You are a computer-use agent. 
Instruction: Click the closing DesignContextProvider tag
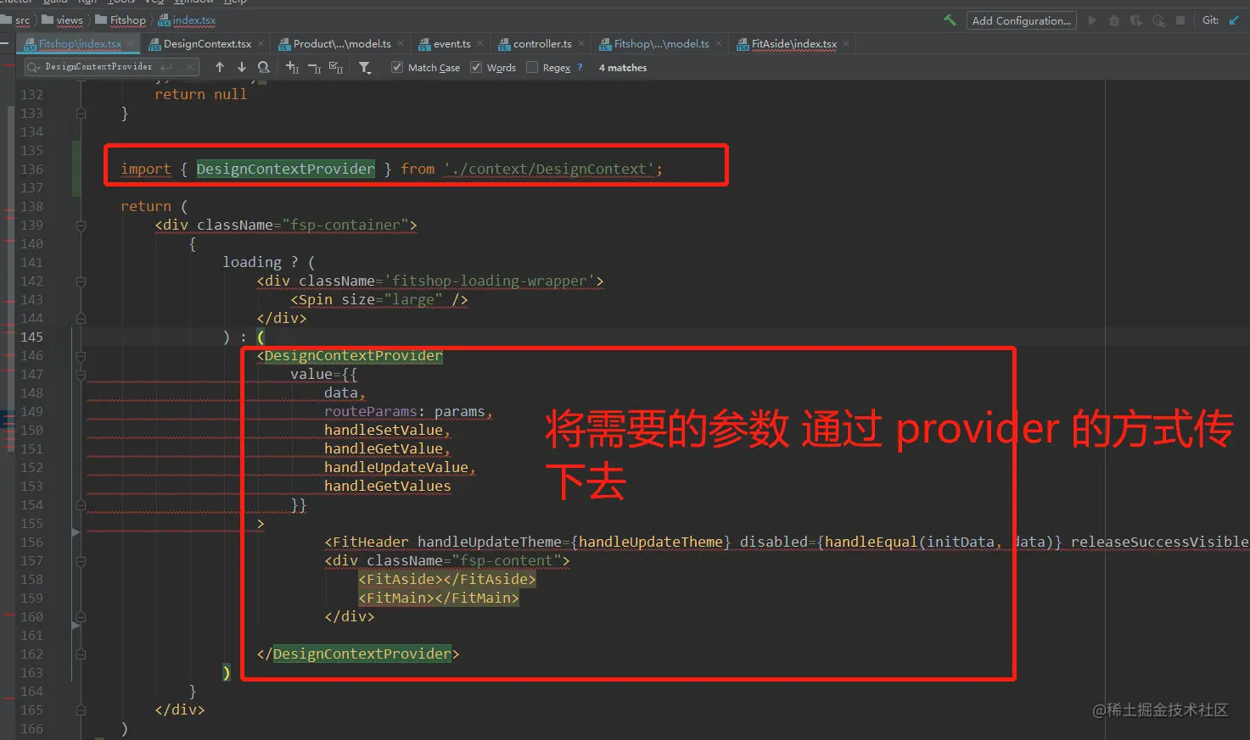[358, 654]
